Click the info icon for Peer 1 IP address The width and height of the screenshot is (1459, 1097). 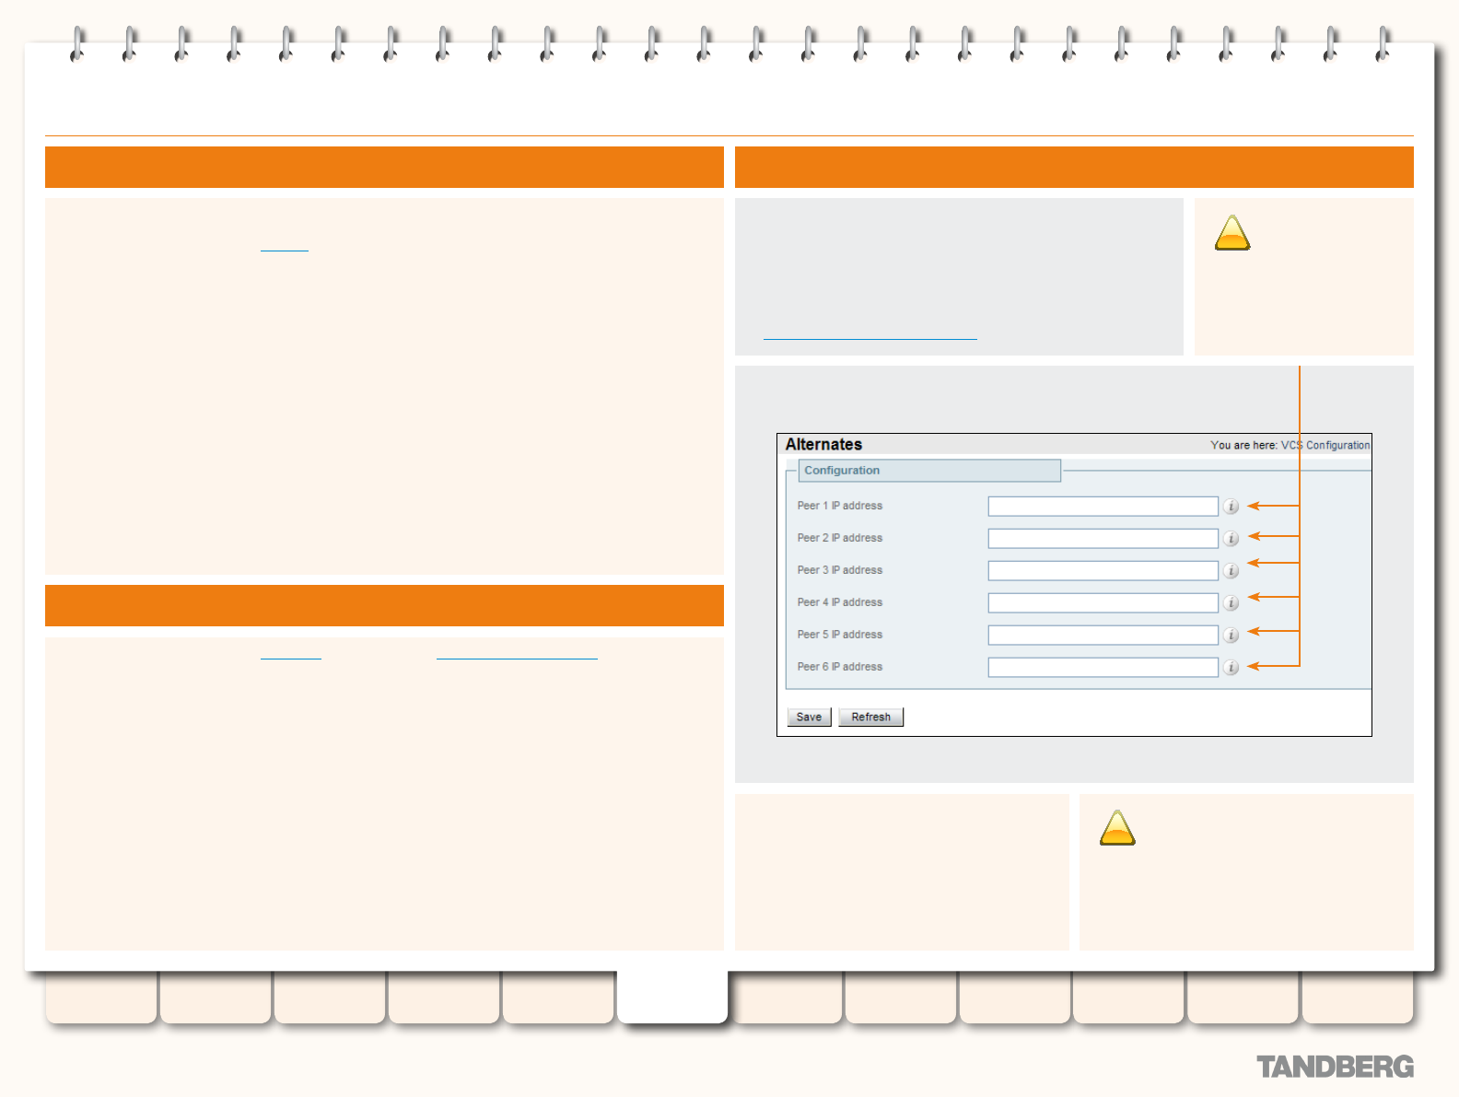tap(1231, 507)
